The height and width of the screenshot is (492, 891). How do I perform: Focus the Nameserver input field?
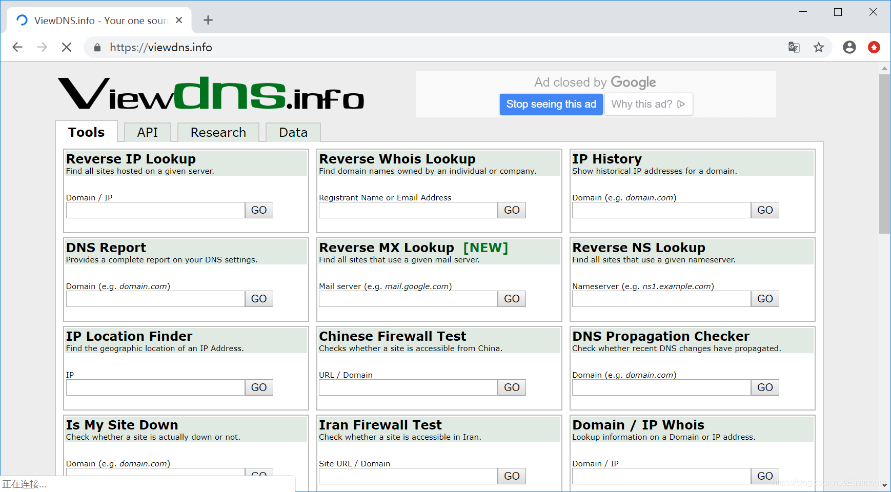tap(661, 299)
